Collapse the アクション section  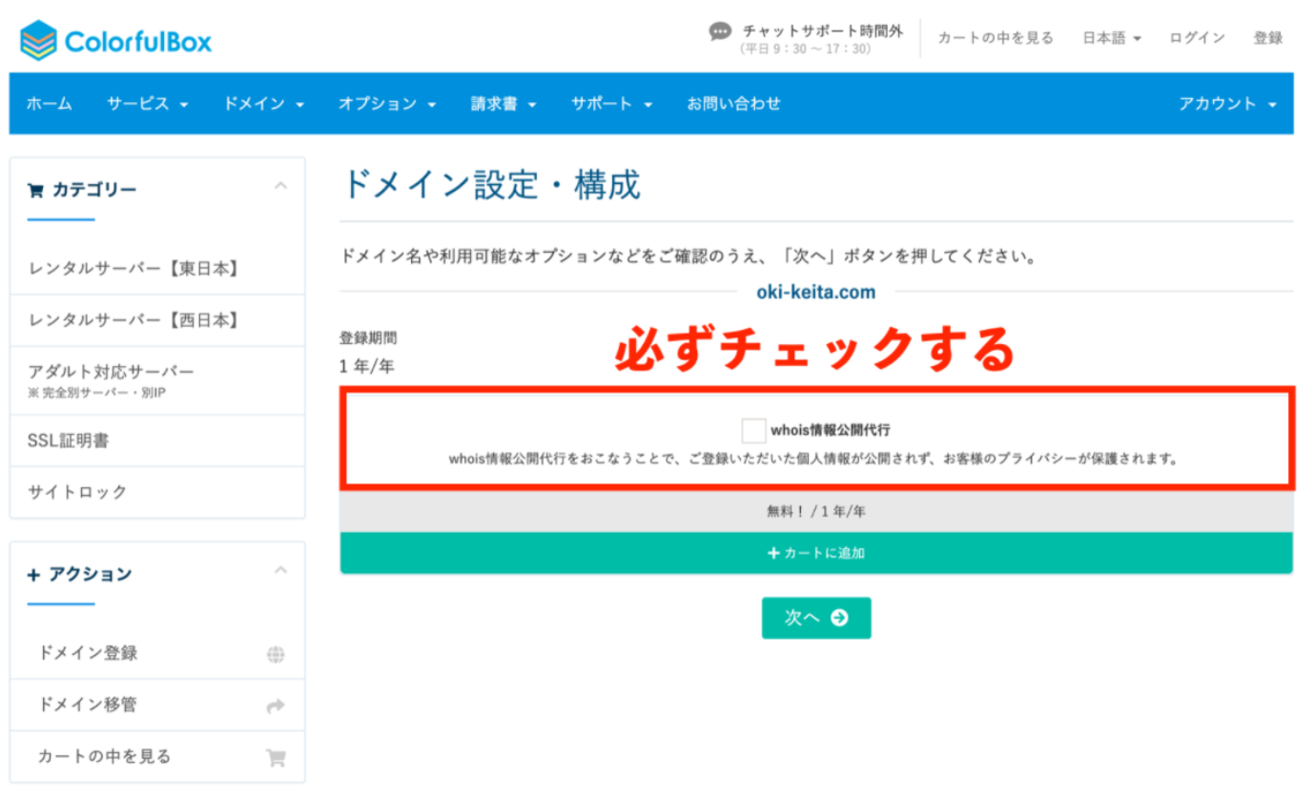tap(281, 572)
